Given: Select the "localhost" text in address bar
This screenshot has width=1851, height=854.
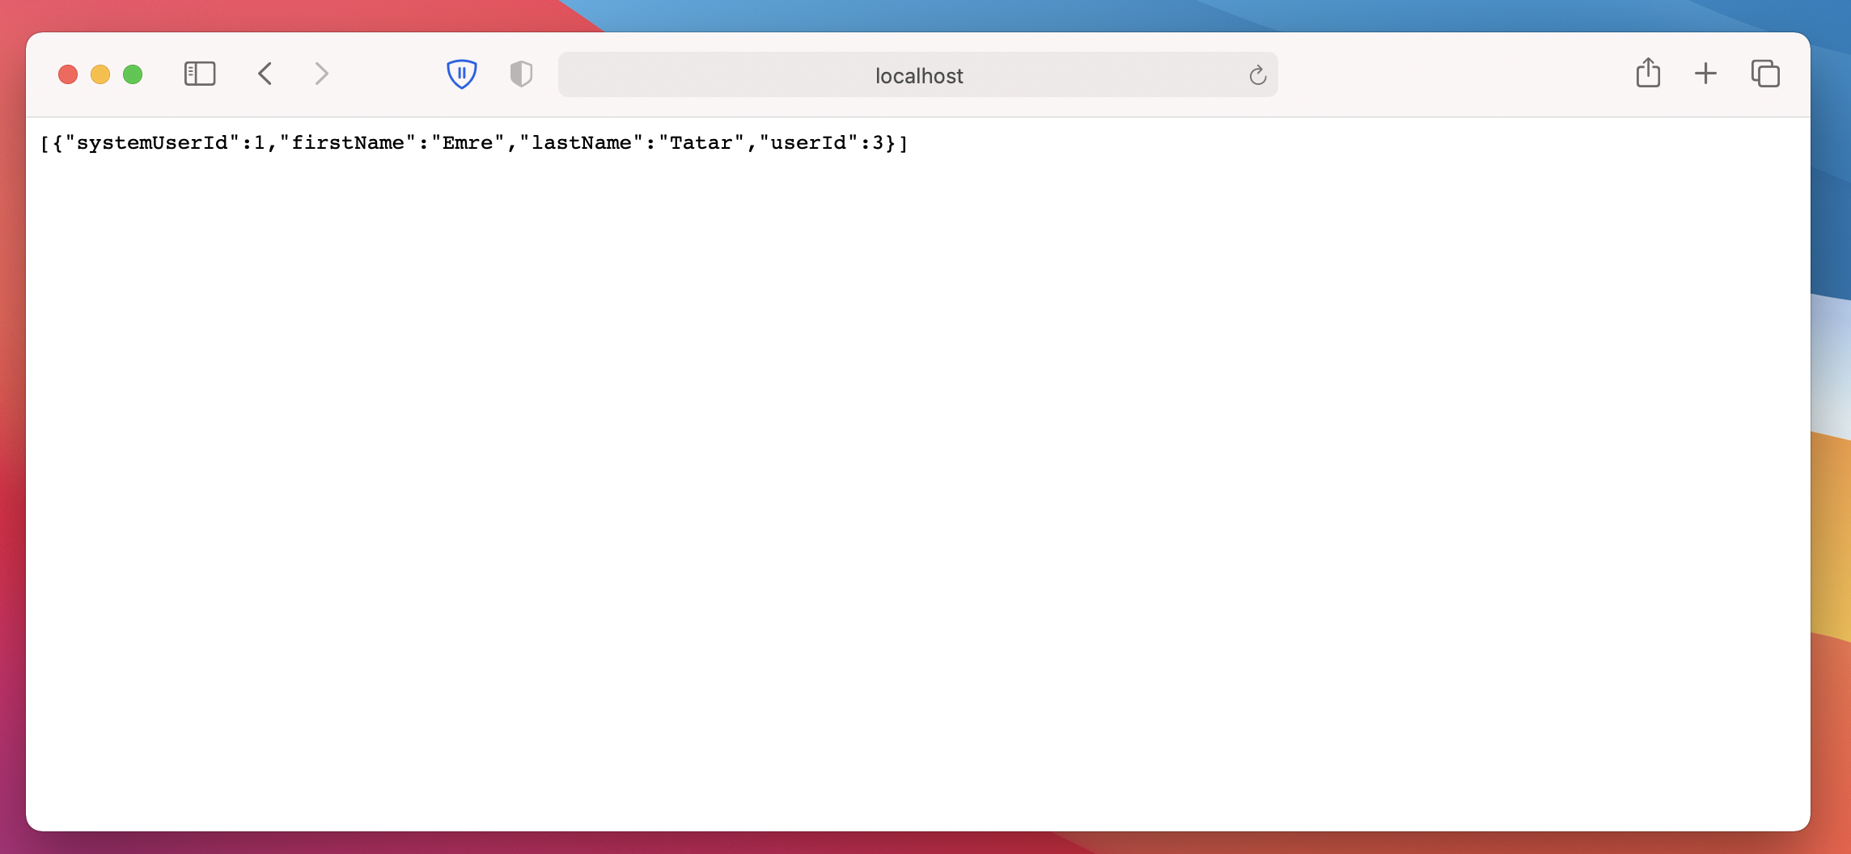Looking at the screenshot, I should (918, 75).
